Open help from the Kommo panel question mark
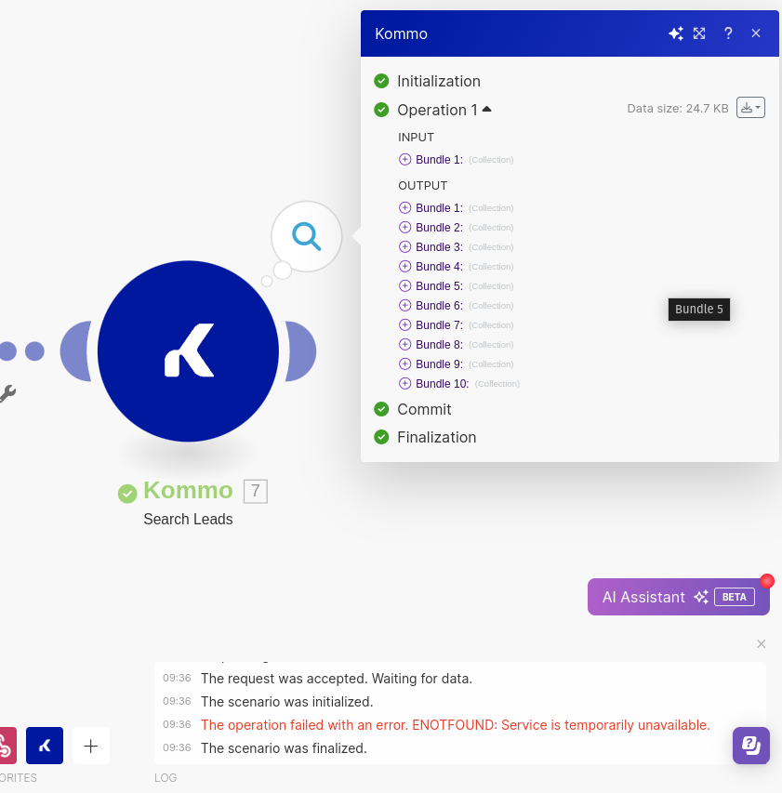Viewport: 782px width, 793px height. 728,33
